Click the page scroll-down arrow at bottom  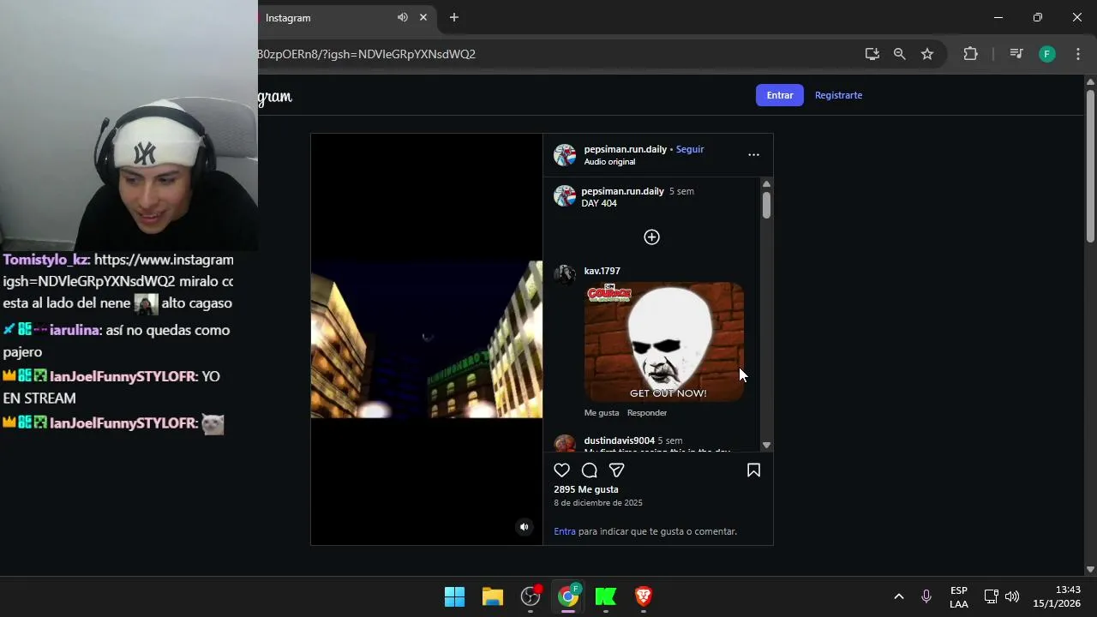point(1090,569)
